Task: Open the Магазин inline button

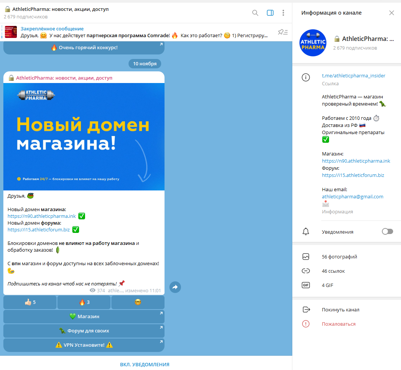Action: pos(84,317)
